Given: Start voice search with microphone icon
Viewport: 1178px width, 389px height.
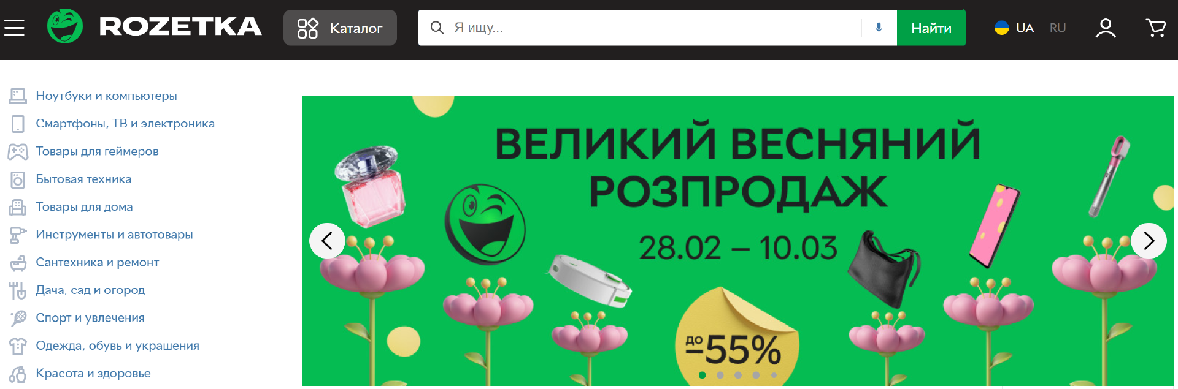Looking at the screenshot, I should (x=879, y=28).
